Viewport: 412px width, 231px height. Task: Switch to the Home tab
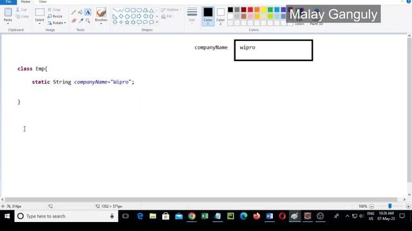[x=26, y=2]
